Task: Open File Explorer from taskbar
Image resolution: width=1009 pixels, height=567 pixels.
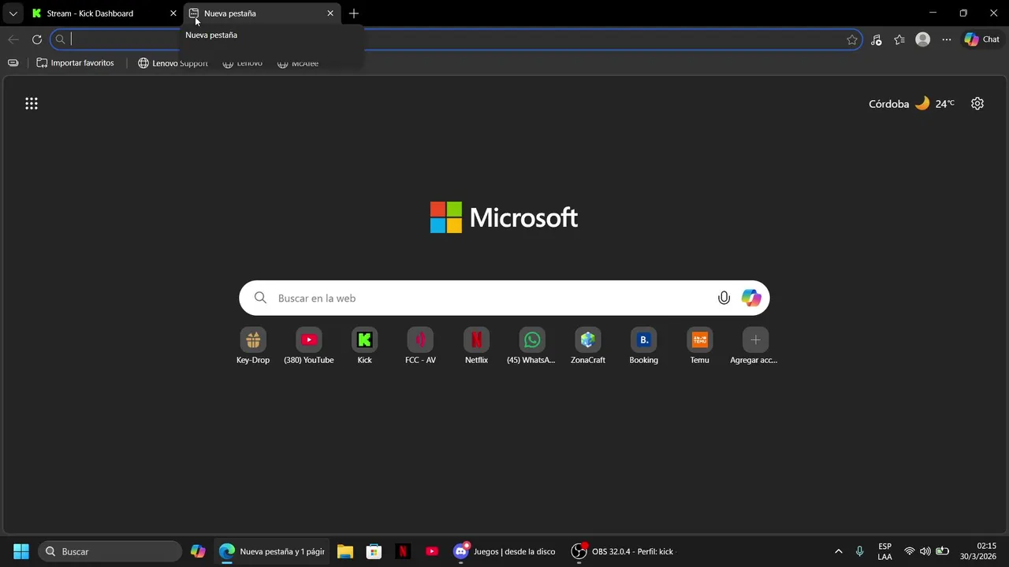Action: [345, 551]
